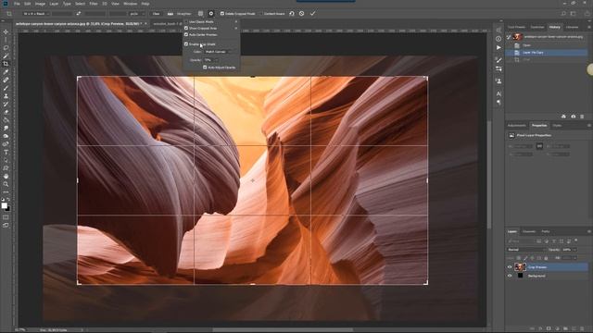Open the Image menu
Viewport: 593px width, 333px height.
point(40,4)
